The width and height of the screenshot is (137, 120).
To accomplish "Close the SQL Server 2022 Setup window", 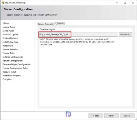I will (x=133, y=3).
